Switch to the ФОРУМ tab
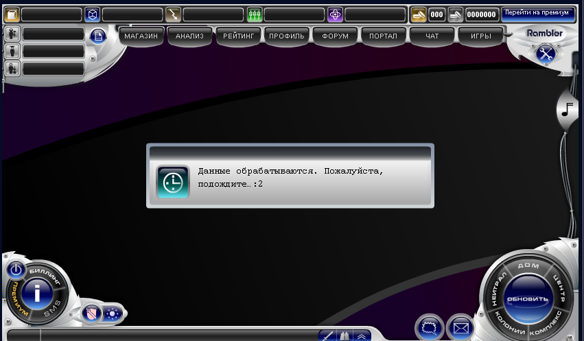This screenshot has height=341, width=584. [336, 36]
